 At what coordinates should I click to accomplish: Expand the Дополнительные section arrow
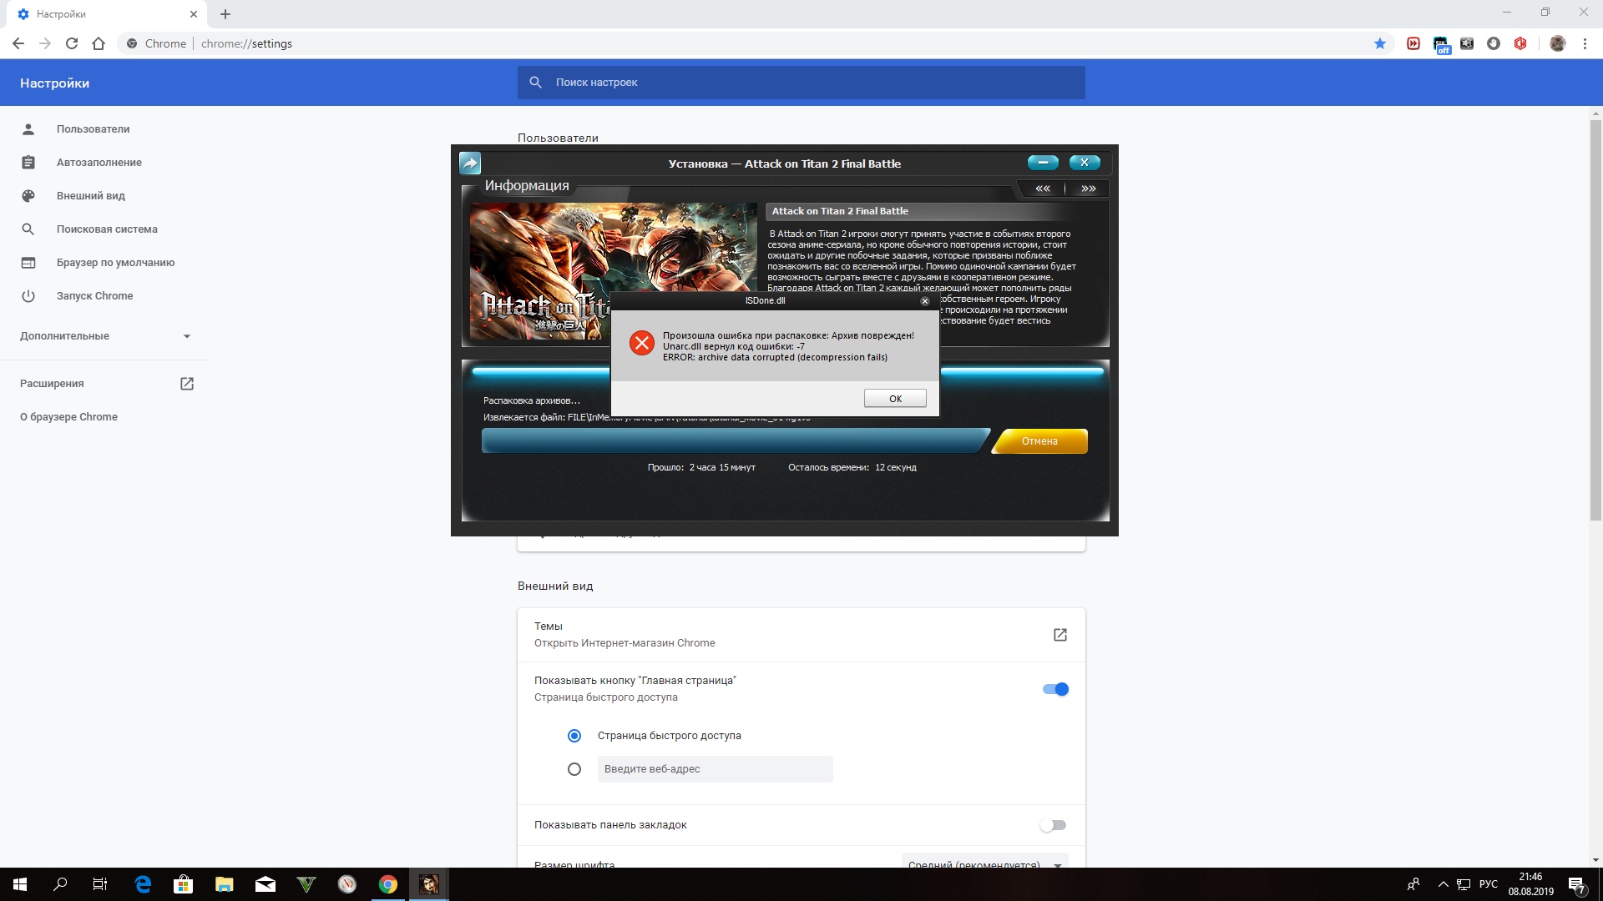pyautogui.click(x=187, y=336)
